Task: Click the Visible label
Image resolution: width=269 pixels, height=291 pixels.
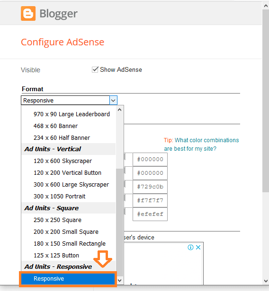Action: click(x=30, y=70)
